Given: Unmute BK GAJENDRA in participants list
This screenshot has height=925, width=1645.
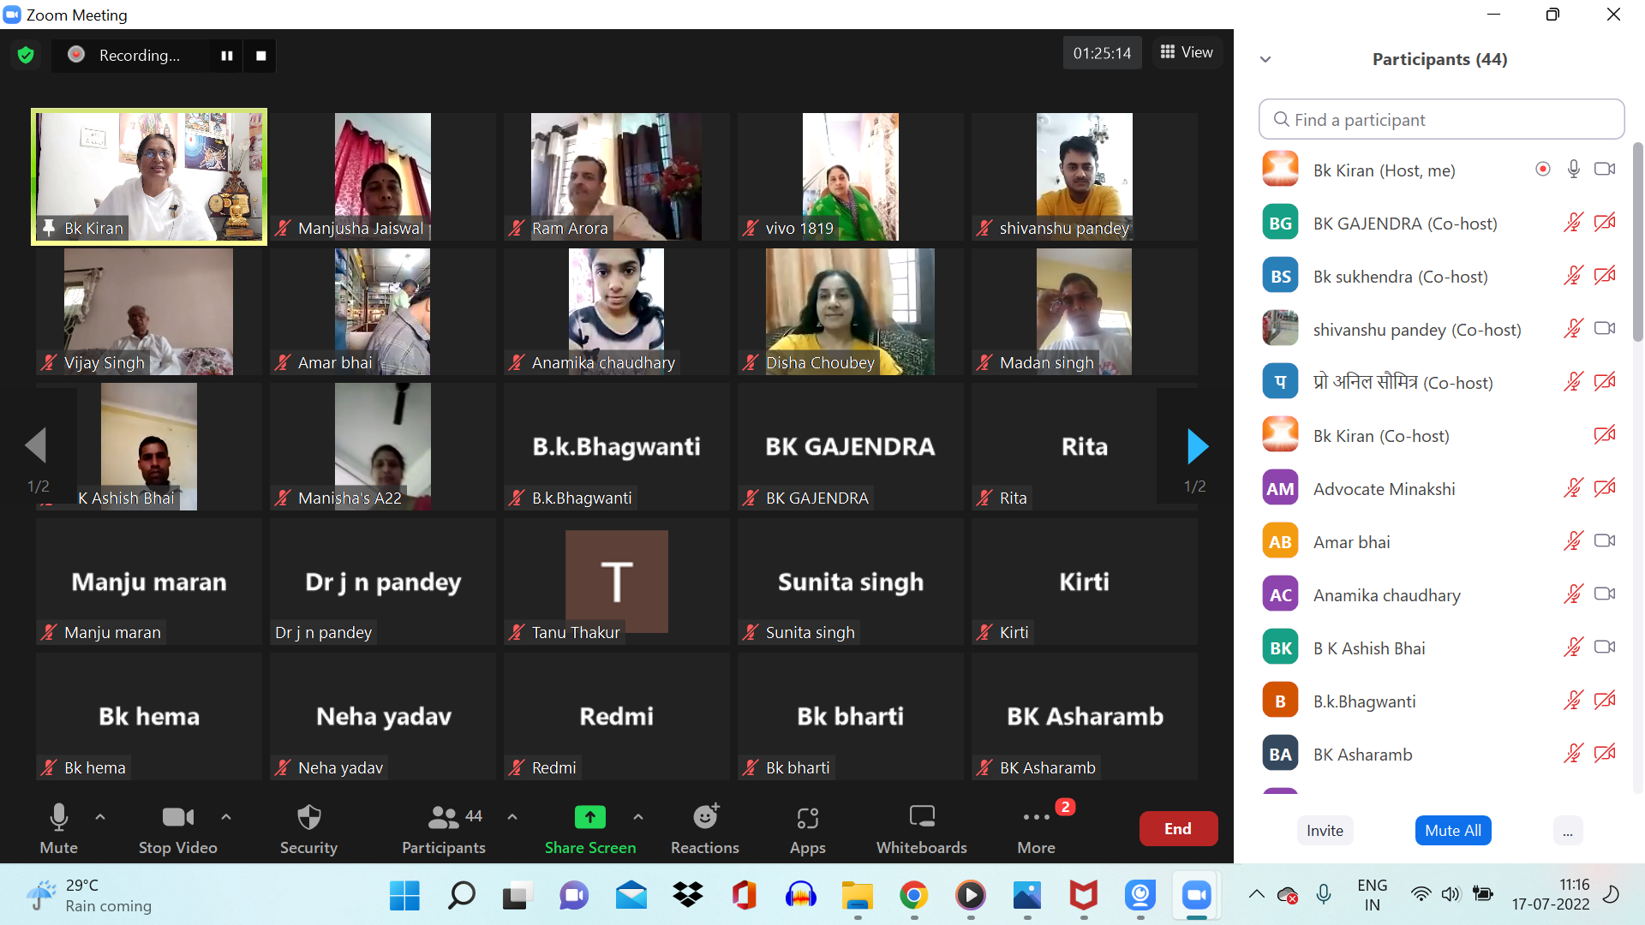Looking at the screenshot, I should pyautogui.click(x=1574, y=223).
